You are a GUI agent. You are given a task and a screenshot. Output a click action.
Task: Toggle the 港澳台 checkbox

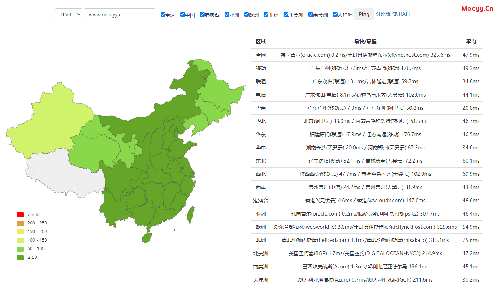(202, 15)
